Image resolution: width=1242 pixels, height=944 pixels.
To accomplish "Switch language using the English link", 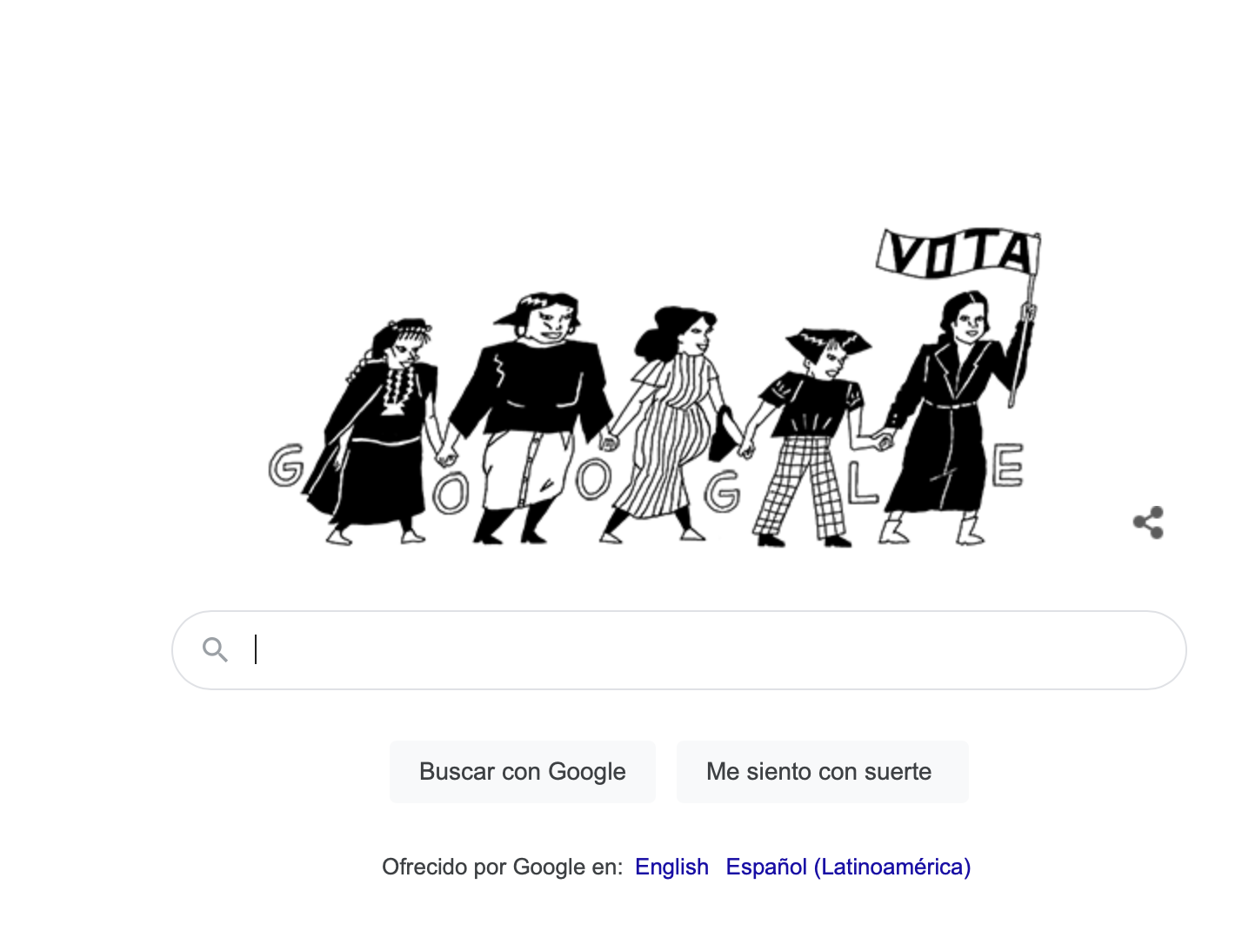I will (x=671, y=867).
